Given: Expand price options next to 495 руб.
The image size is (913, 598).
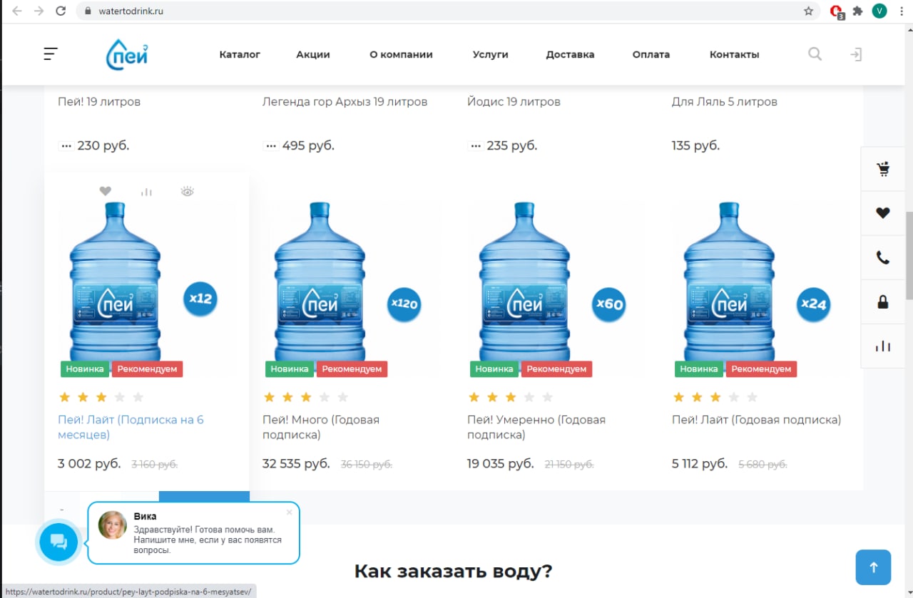Looking at the screenshot, I should point(271,145).
